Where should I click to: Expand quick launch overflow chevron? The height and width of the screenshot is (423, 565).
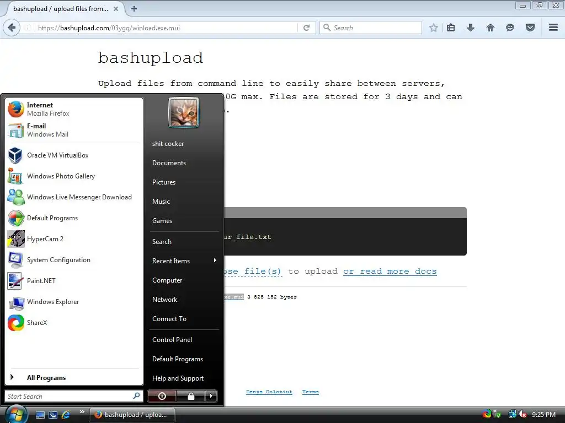pos(82,412)
